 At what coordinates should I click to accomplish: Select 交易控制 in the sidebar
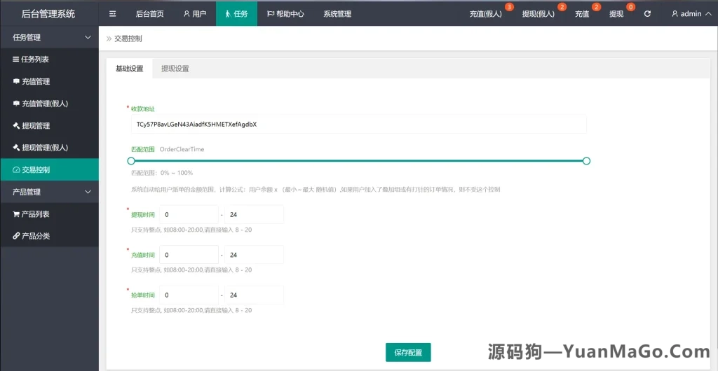(x=50, y=169)
